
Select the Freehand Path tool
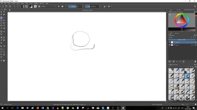[x=4, y=26]
